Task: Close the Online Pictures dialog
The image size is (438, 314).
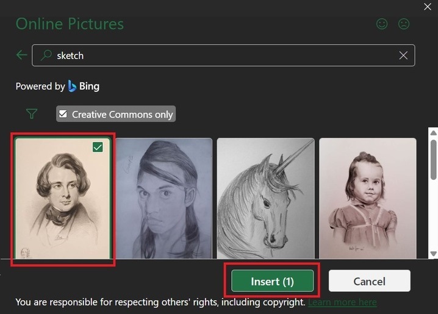Action: point(428,6)
